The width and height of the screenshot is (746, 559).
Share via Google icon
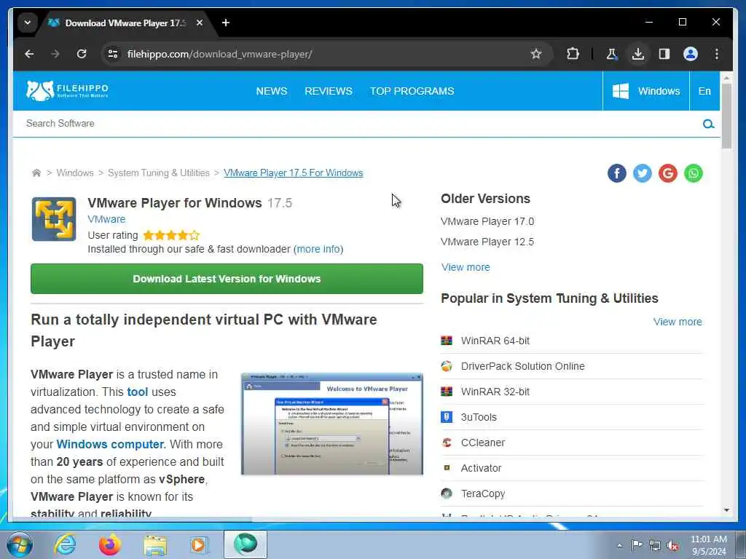coord(668,173)
